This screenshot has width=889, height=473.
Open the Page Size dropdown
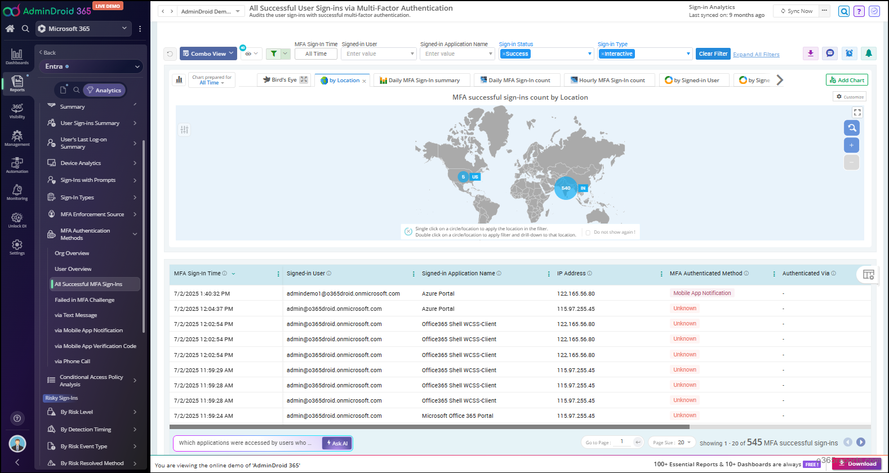pos(672,443)
